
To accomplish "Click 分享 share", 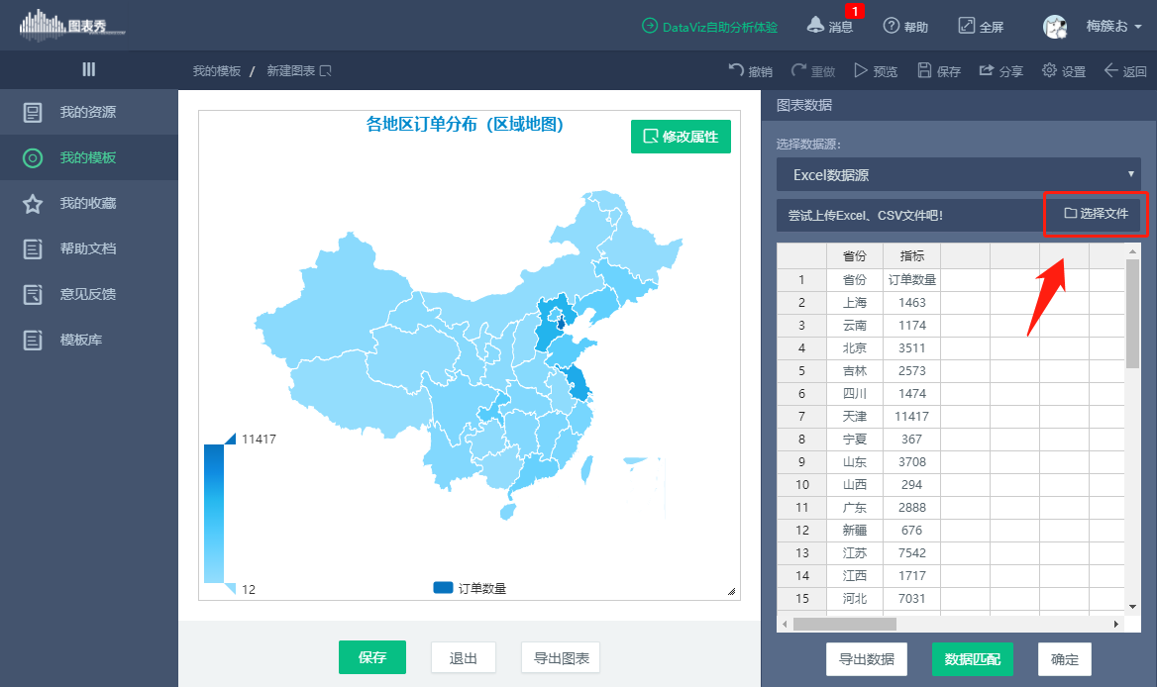I will coord(1001,70).
